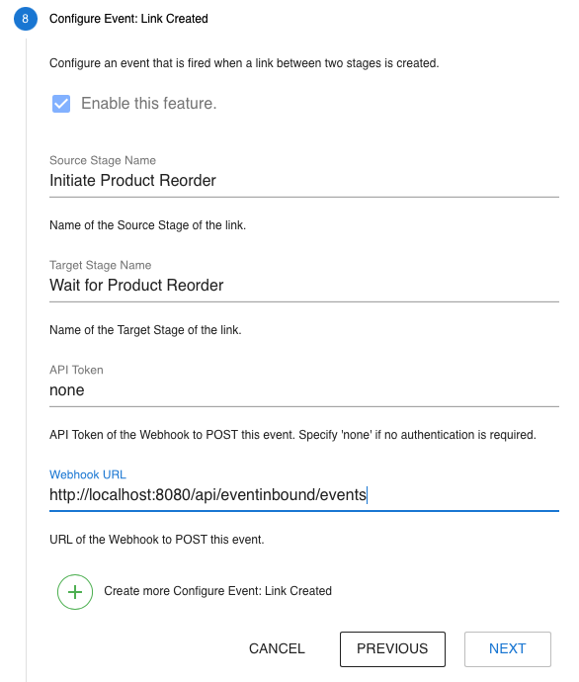
Task: Click the green plus add icon
Action: click(75, 591)
